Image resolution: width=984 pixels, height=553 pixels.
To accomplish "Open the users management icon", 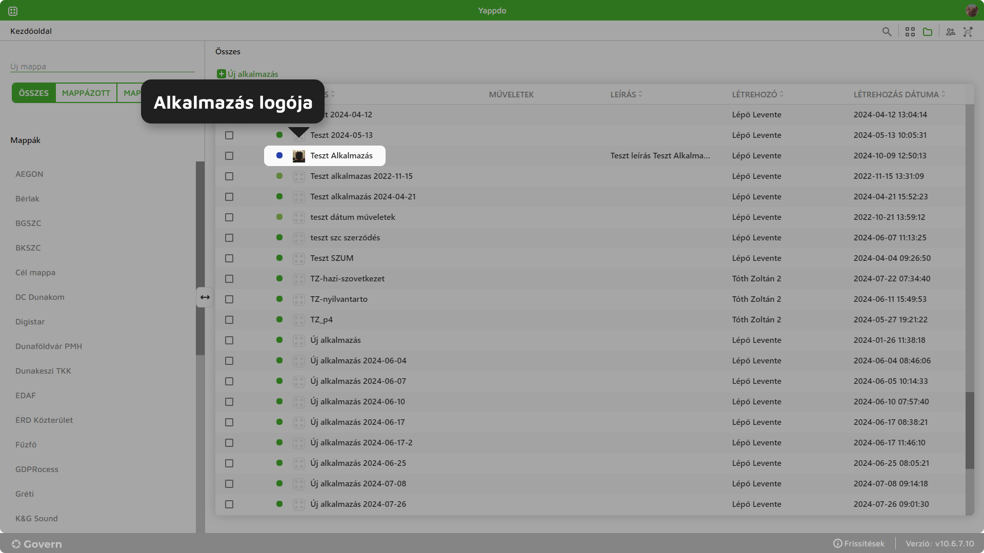I will 951,32.
